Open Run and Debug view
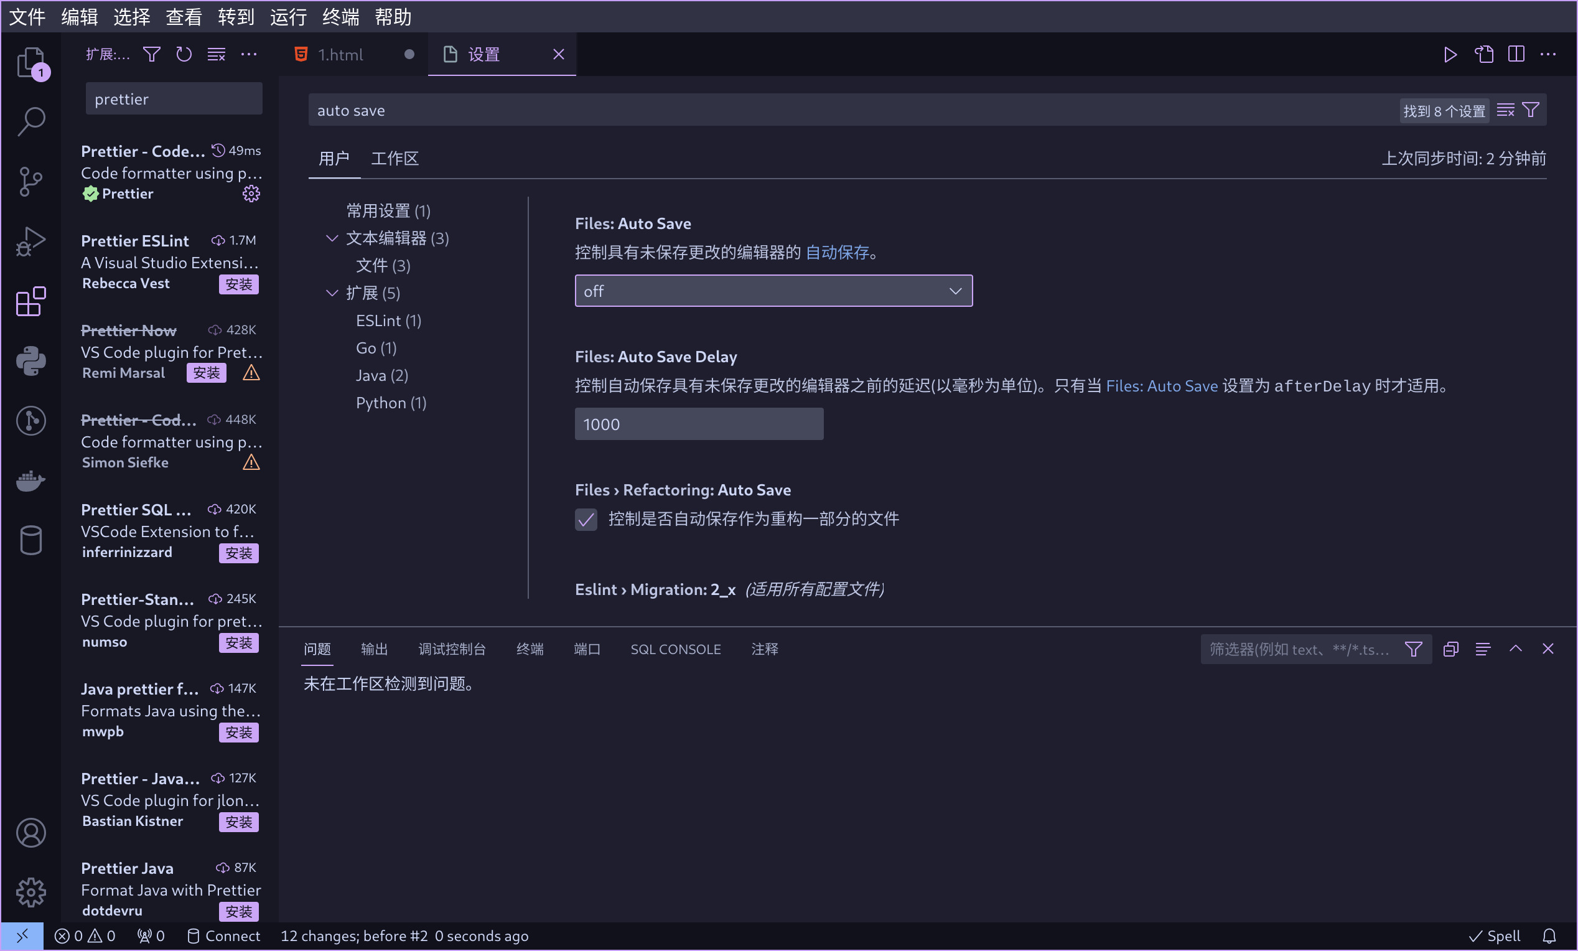This screenshot has height=951, width=1578. coord(30,241)
